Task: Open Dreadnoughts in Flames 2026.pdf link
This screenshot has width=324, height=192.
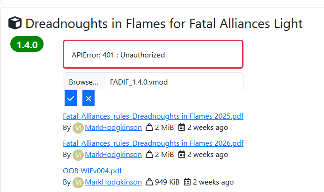Action: click(x=153, y=143)
